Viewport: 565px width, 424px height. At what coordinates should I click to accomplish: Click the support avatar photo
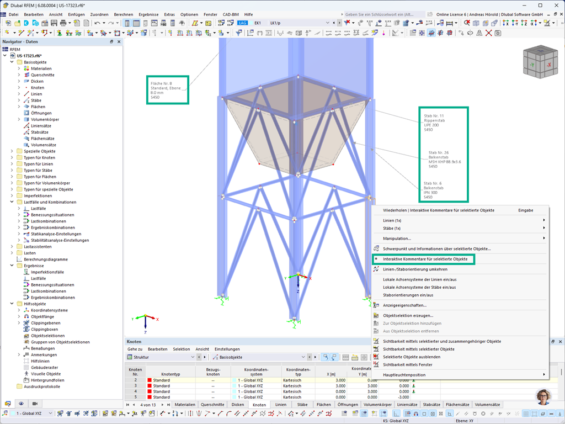point(544,397)
